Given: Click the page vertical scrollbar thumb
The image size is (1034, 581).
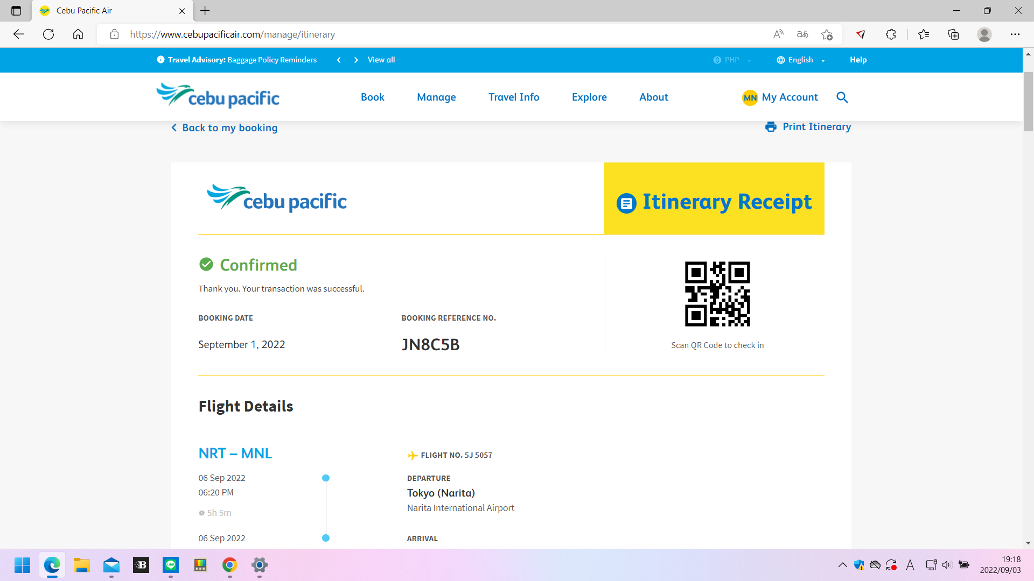Looking at the screenshot, I should coord(1028,101).
